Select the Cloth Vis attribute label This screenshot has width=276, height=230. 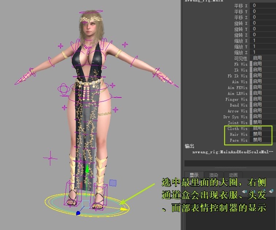237,129
